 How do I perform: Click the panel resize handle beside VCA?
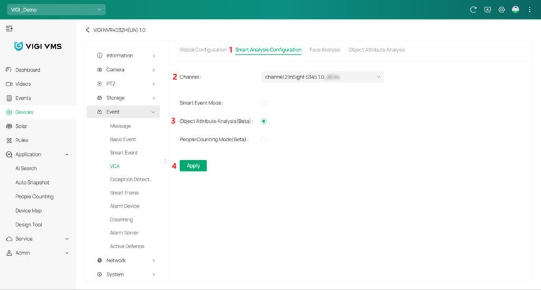tap(165, 162)
